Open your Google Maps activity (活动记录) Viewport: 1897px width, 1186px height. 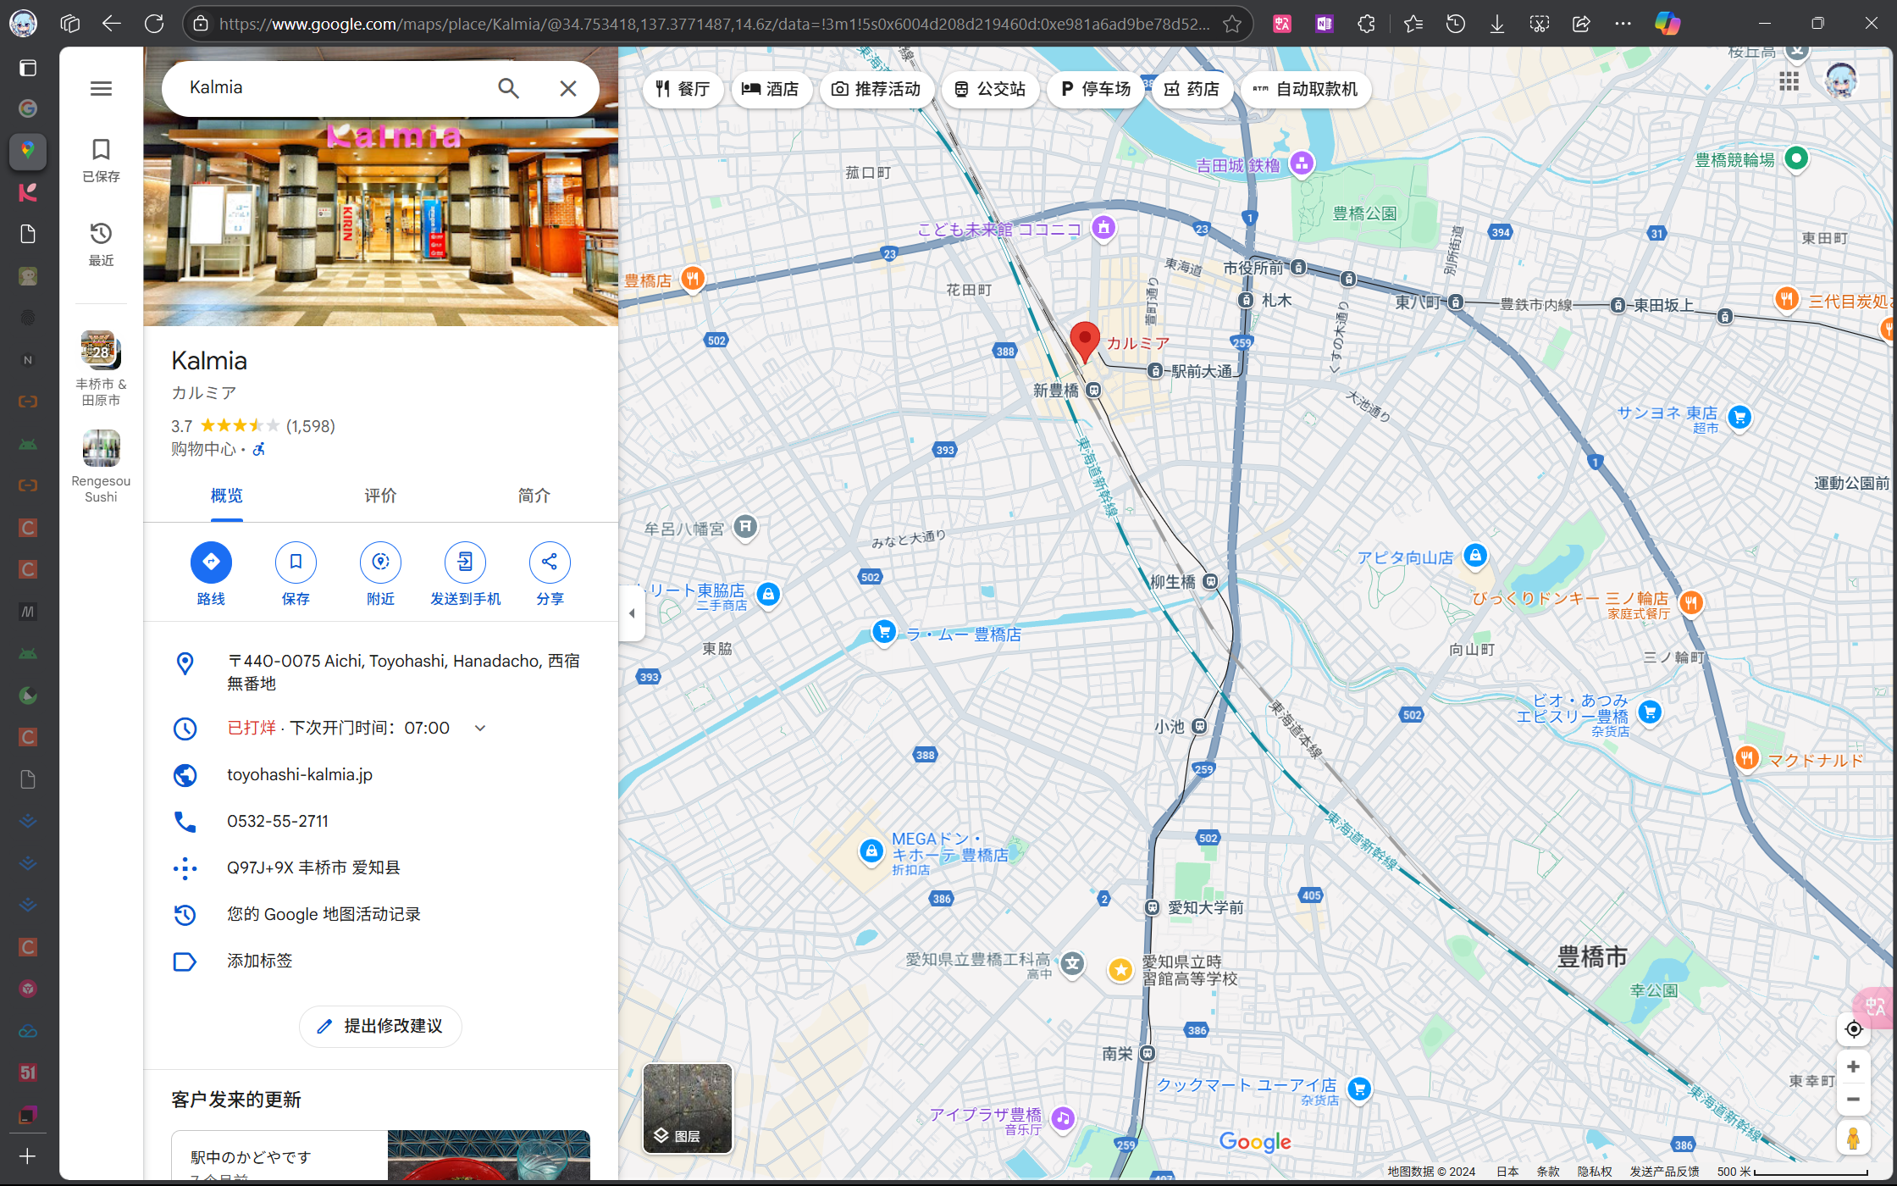tap(324, 914)
